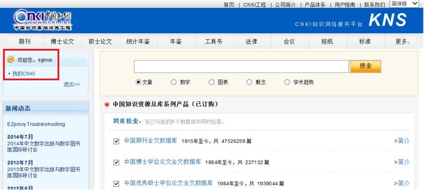This screenshot has height=190, width=424.
Task: Click the 退出>> logout link
Action: point(72,85)
